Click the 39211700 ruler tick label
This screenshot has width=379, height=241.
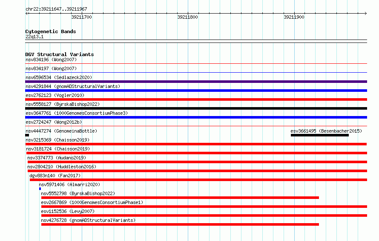(x=81, y=17)
